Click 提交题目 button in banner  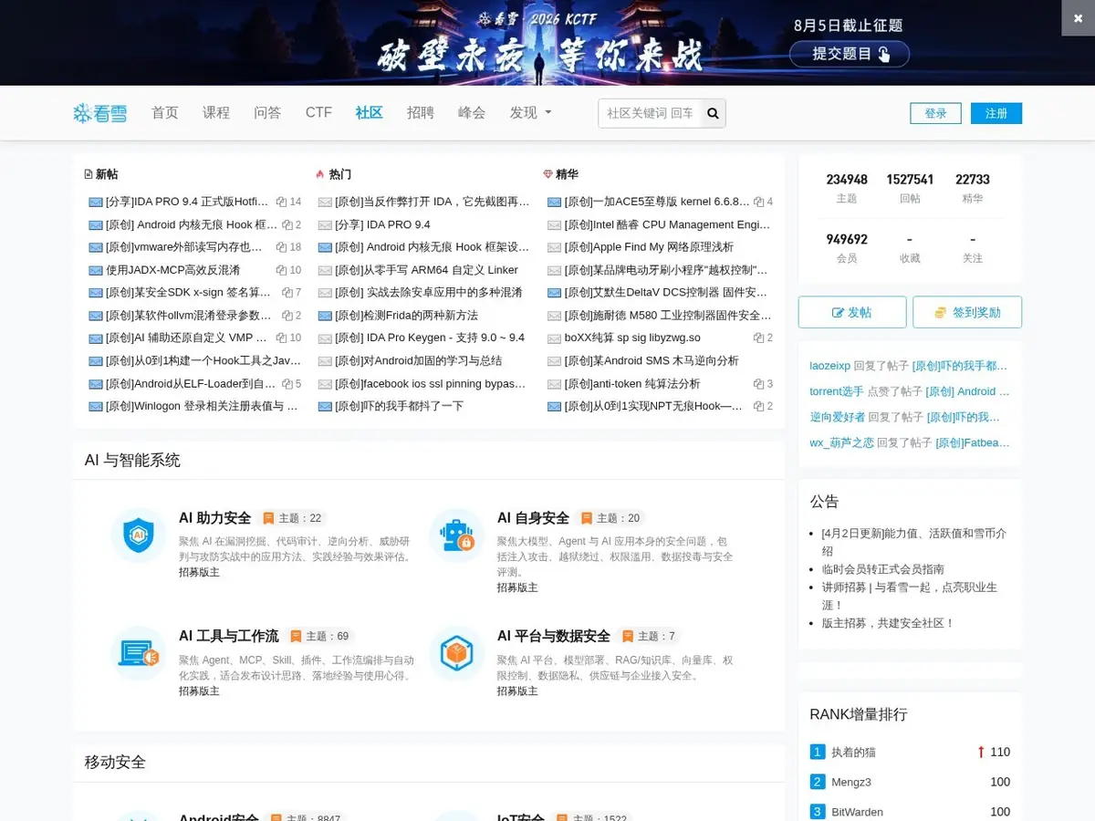pos(850,54)
